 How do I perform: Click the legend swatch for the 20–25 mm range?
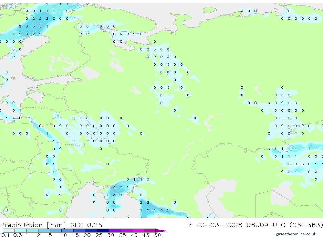[91, 231]
